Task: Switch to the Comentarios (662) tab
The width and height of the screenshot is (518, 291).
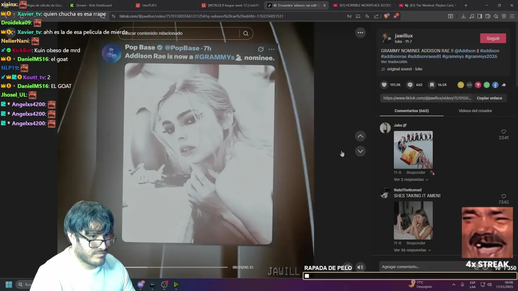Action: pyautogui.click(x=412, y=111)
